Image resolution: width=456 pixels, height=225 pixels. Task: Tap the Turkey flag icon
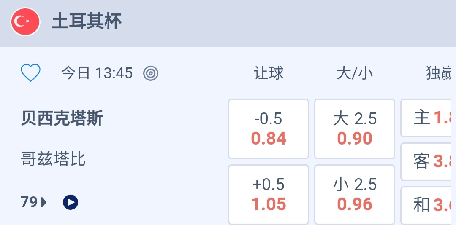pos(25,22)
